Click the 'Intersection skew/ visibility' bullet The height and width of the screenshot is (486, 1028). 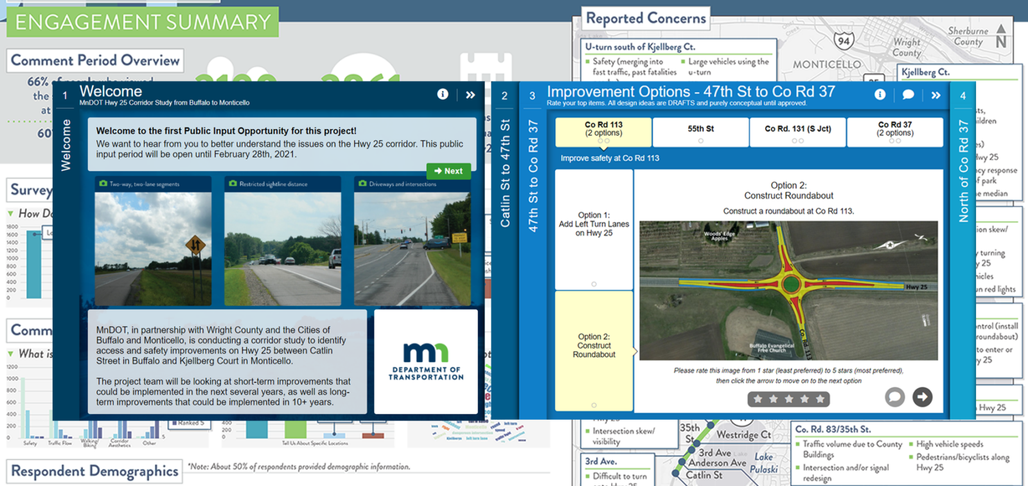[623, 437]
